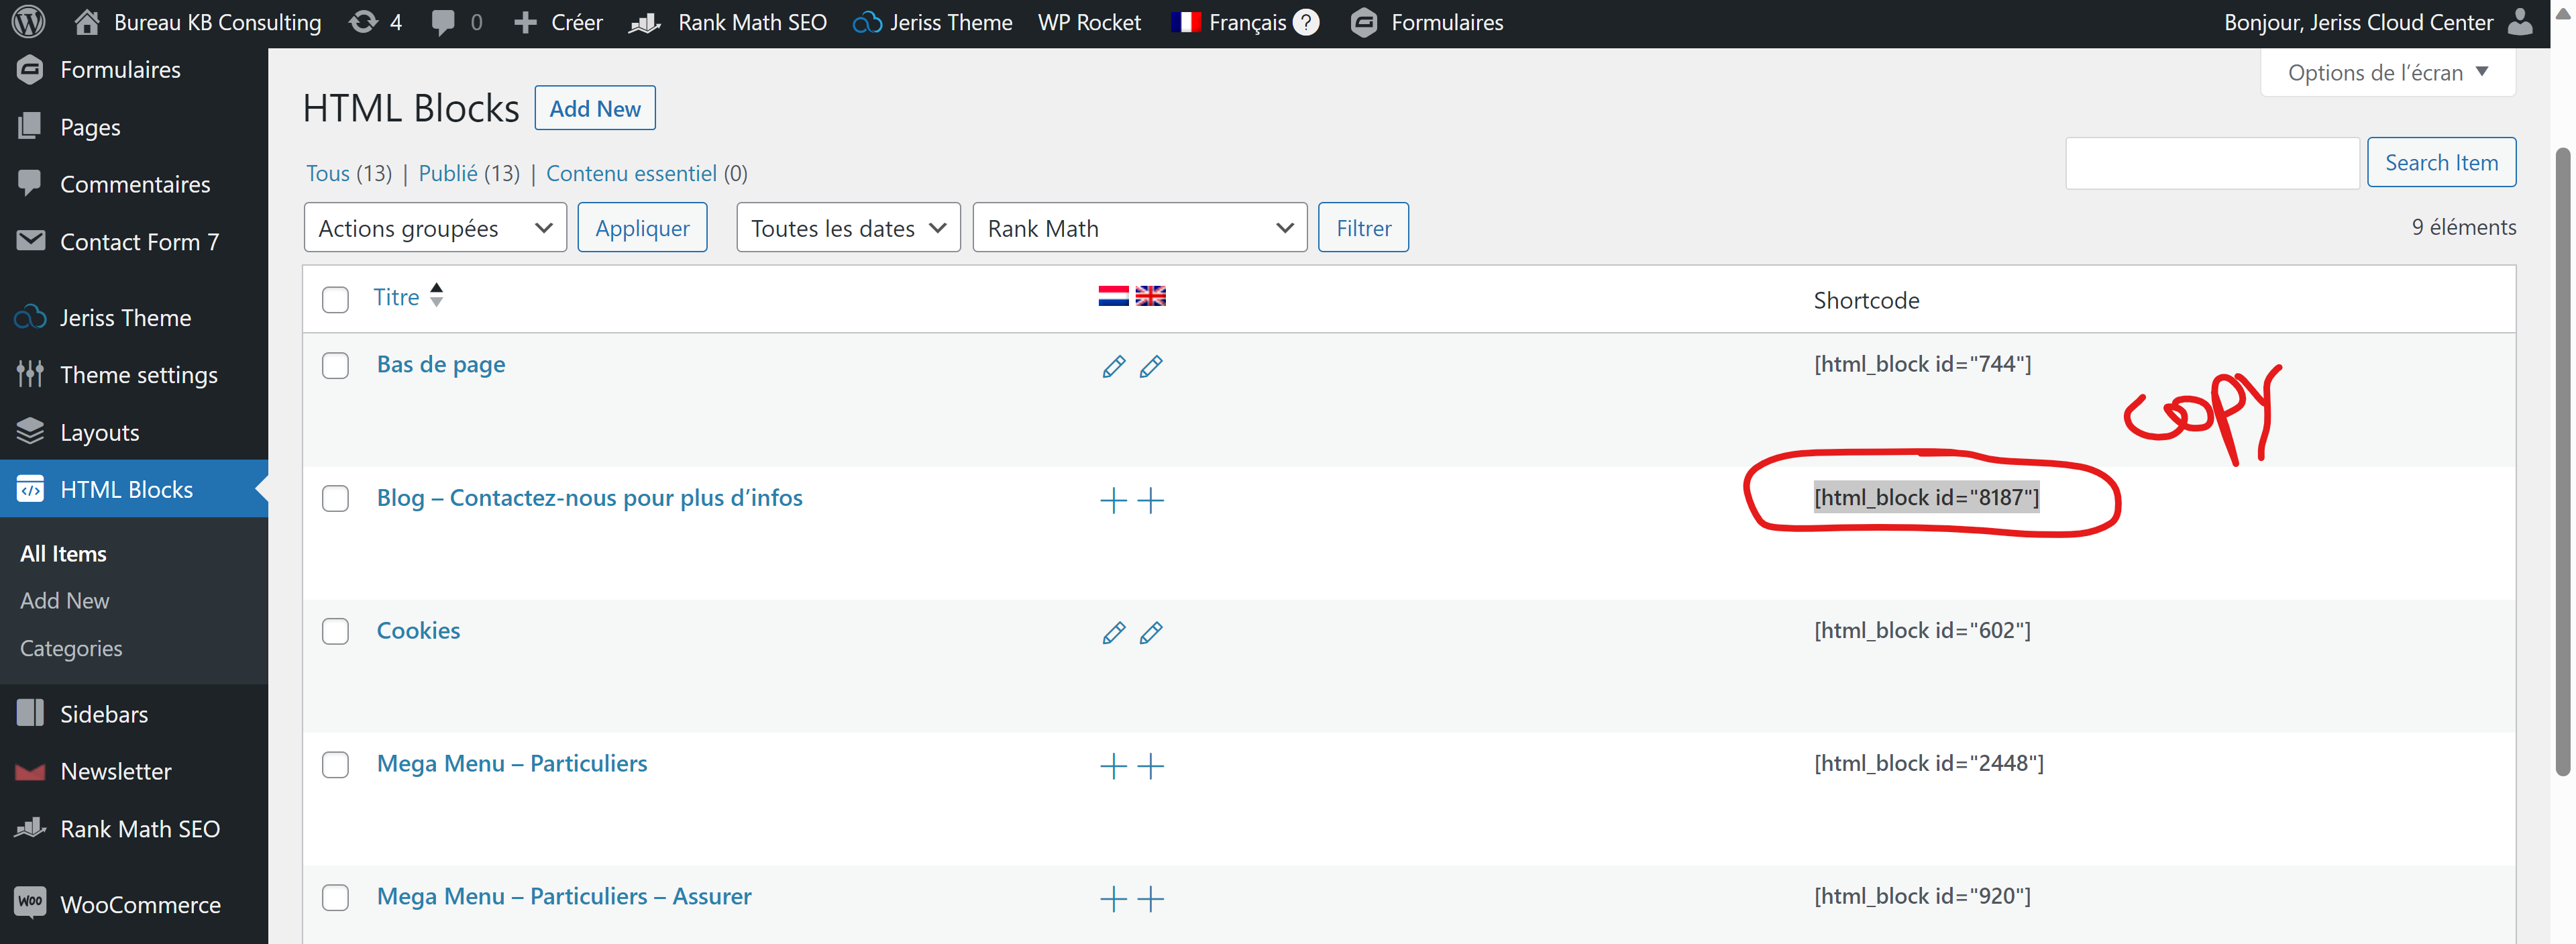2576x944 pixels.
Task: Add Dutch translation for Blog – Contactez-nous
Action: [x=1113, y=500]
